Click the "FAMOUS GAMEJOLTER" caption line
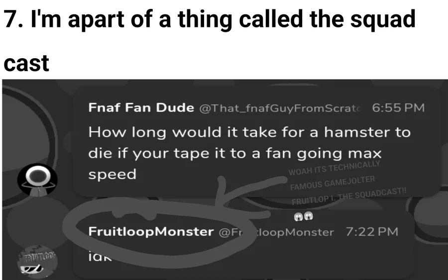Screen dimensions: 448x280 click(333, 183)
